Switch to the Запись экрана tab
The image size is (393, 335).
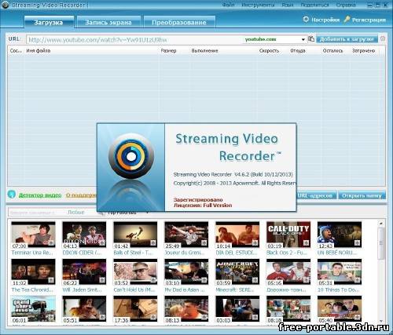click(x=108, y=22)
